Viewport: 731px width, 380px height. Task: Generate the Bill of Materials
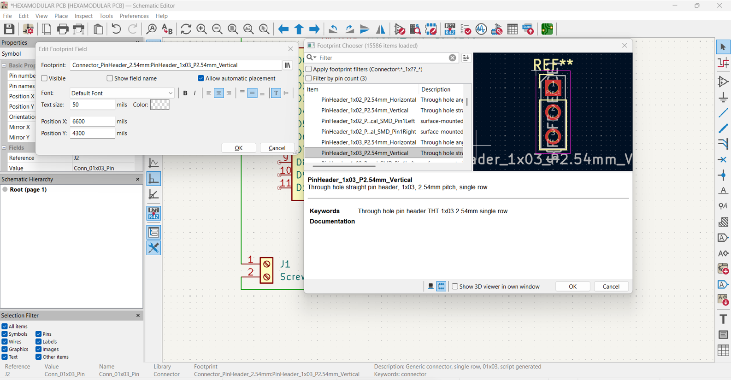[x=528, y=29]
